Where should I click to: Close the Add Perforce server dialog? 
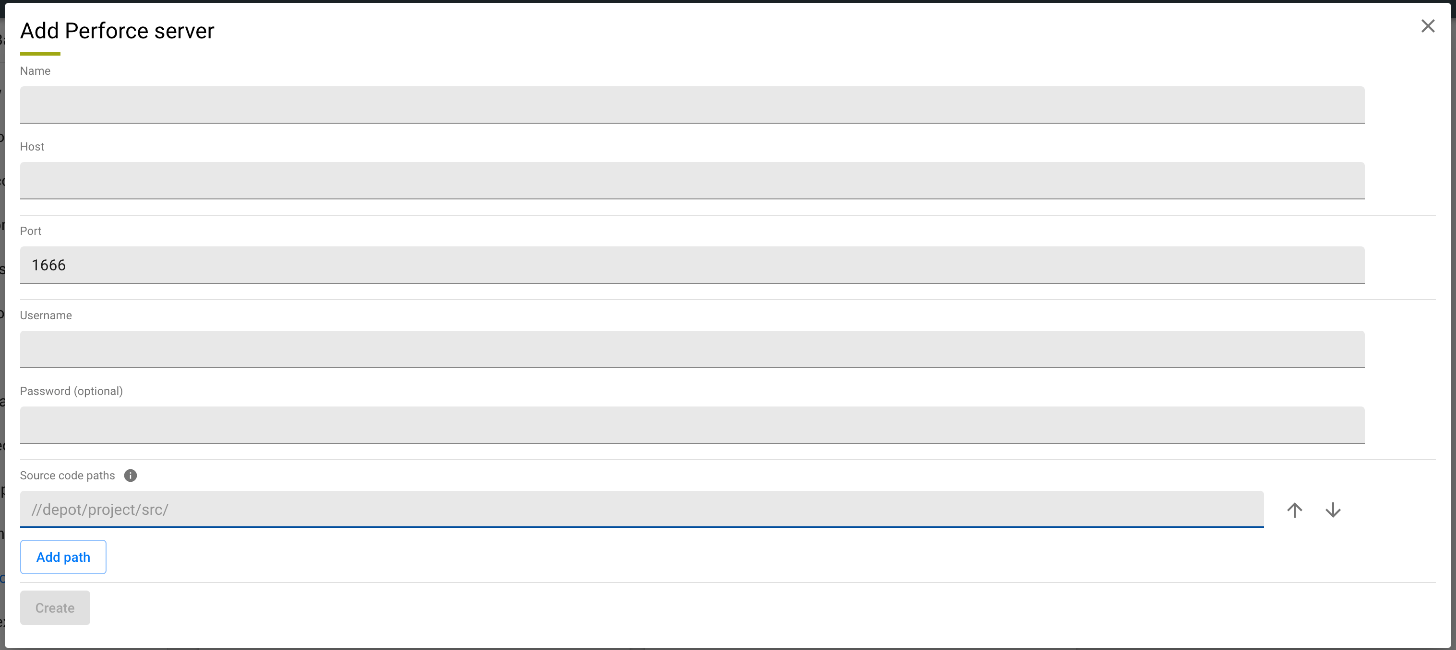click(1428, 26)
